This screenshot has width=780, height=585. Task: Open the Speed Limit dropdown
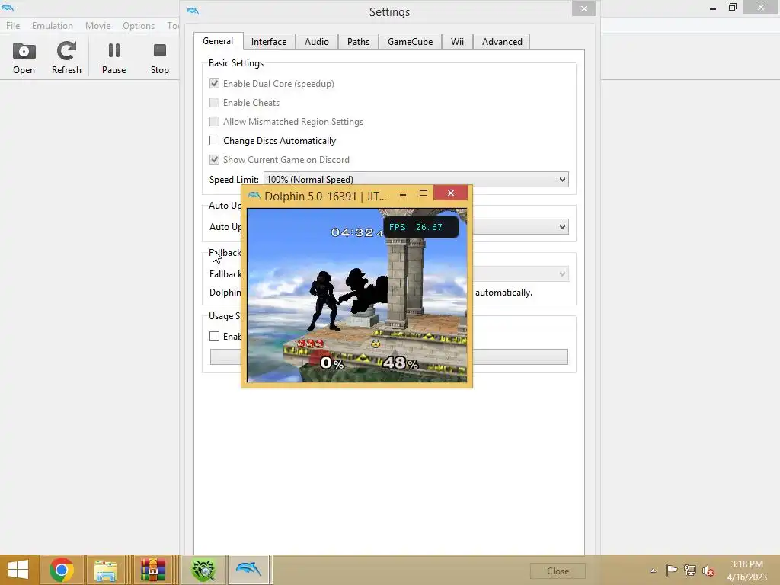416,179
